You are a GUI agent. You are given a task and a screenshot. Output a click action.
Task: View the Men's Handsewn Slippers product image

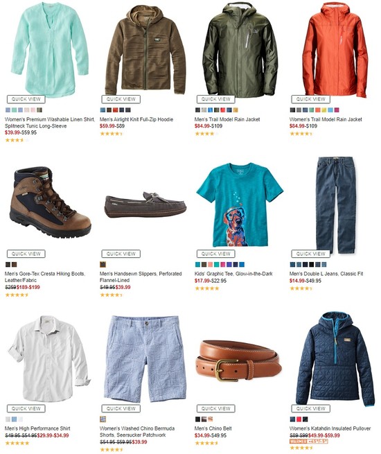point(145,204)
